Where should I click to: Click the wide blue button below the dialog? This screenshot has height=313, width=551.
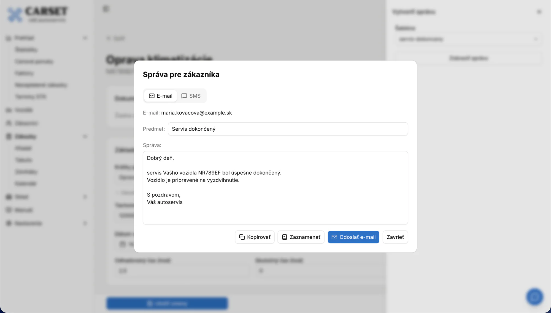point(167,303)
